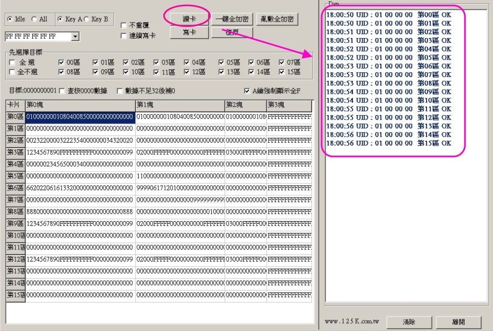Select the 第3區 row header
Screen dimensions: 493x331
15,152
